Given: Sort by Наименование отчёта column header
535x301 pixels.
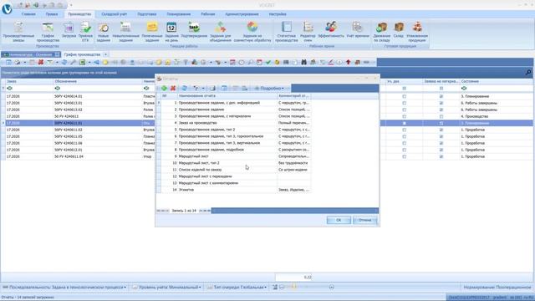Looking at the screenshot, I should coord(227,96).
